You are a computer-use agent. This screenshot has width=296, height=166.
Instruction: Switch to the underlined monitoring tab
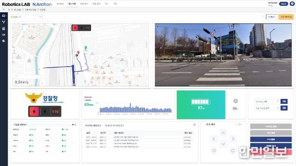pos(72,4)
